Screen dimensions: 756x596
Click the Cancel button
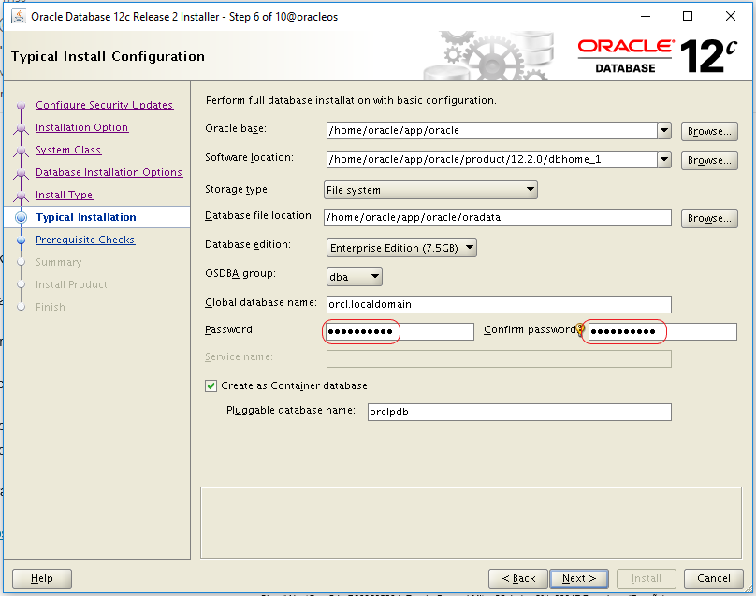(714, 578)
